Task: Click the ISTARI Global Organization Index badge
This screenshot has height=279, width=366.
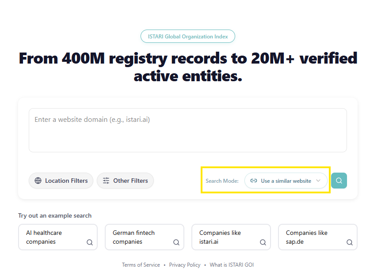Action: tap(187, 37)
